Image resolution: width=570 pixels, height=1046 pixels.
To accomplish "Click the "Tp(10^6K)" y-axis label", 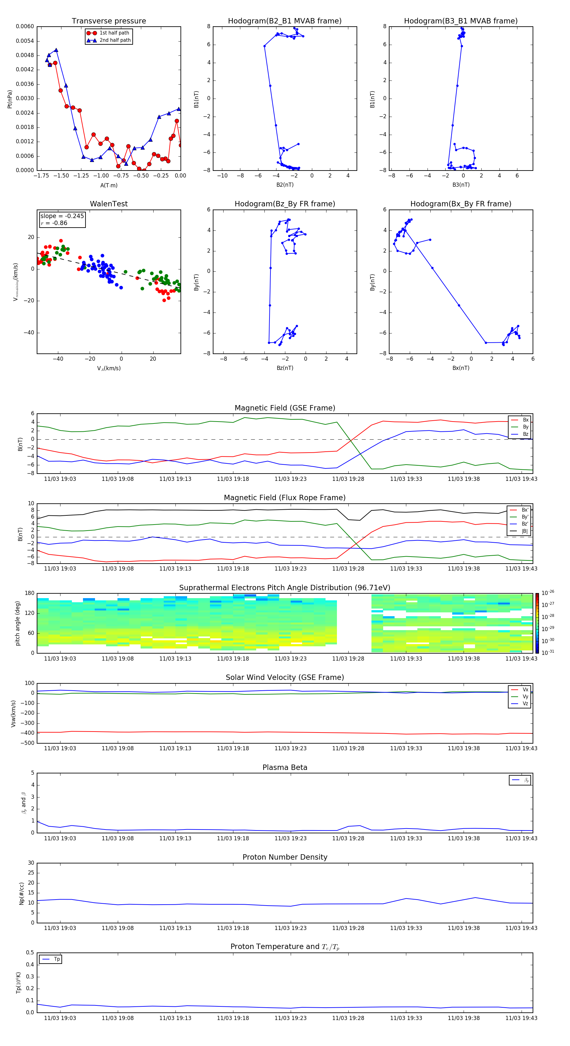I will tap(18, 983).
